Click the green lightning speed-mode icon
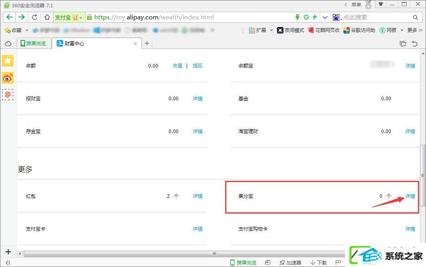Image resolution: width=426 pixels, height=267 pixels. [x=315, y=17]
